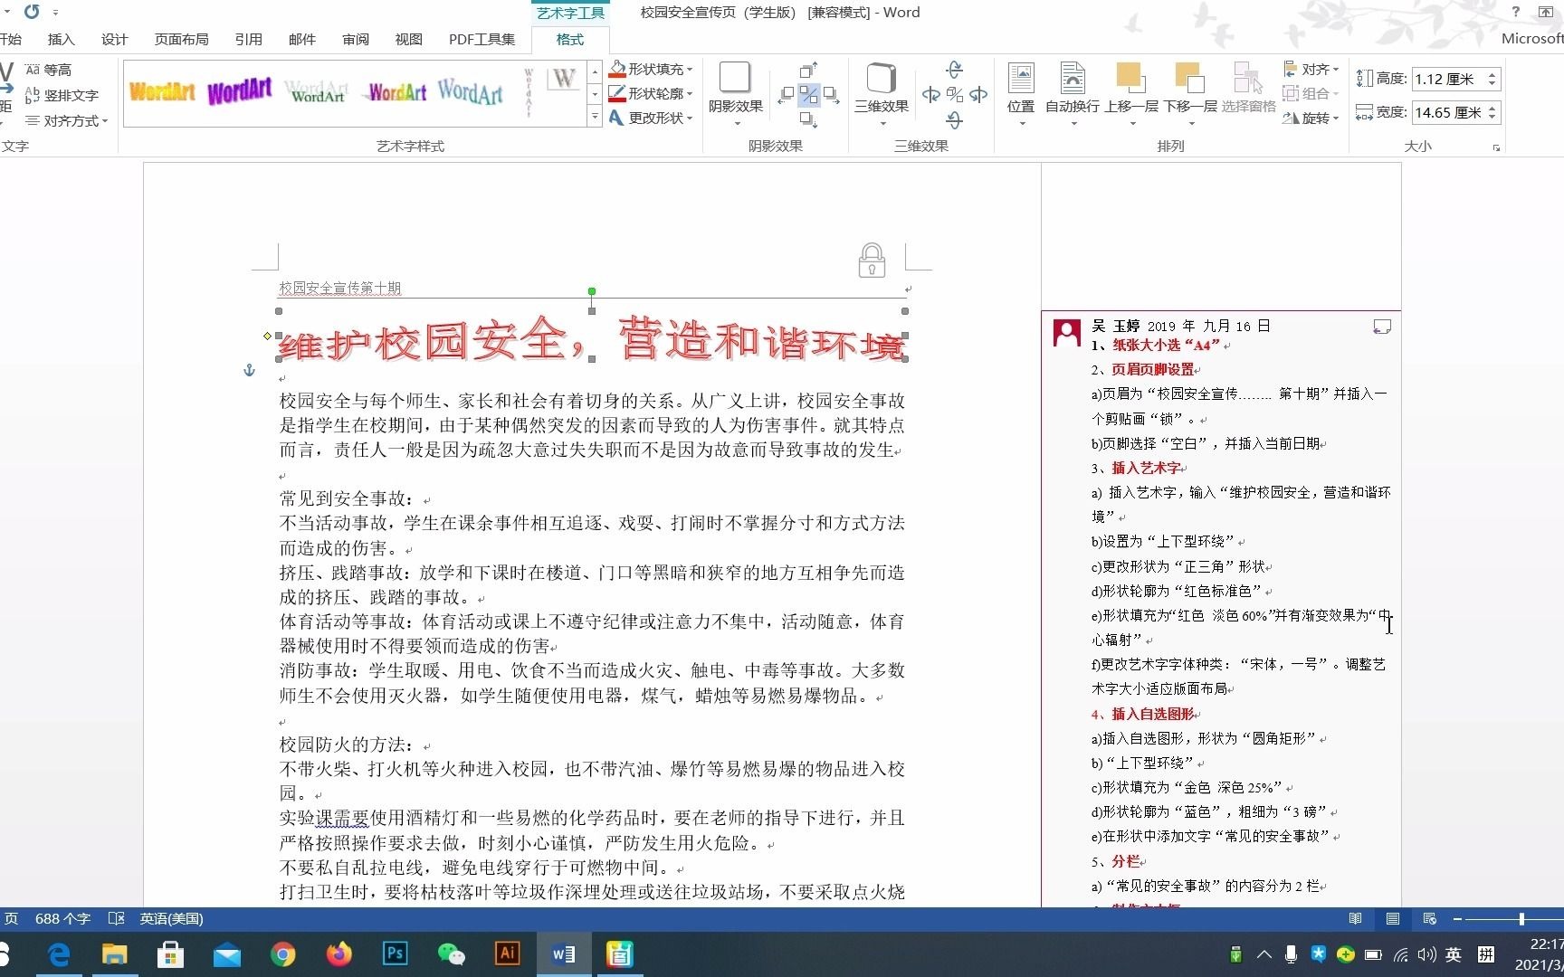Click the comment reply icon
1564x977 pixels.
click(1382, 327)
